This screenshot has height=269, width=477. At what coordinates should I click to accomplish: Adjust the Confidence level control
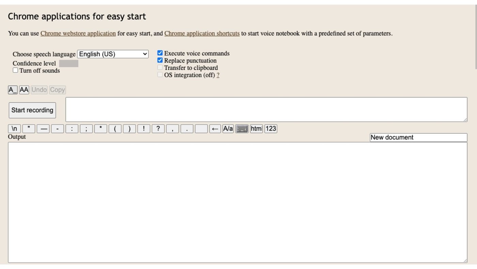click(68, 63)
